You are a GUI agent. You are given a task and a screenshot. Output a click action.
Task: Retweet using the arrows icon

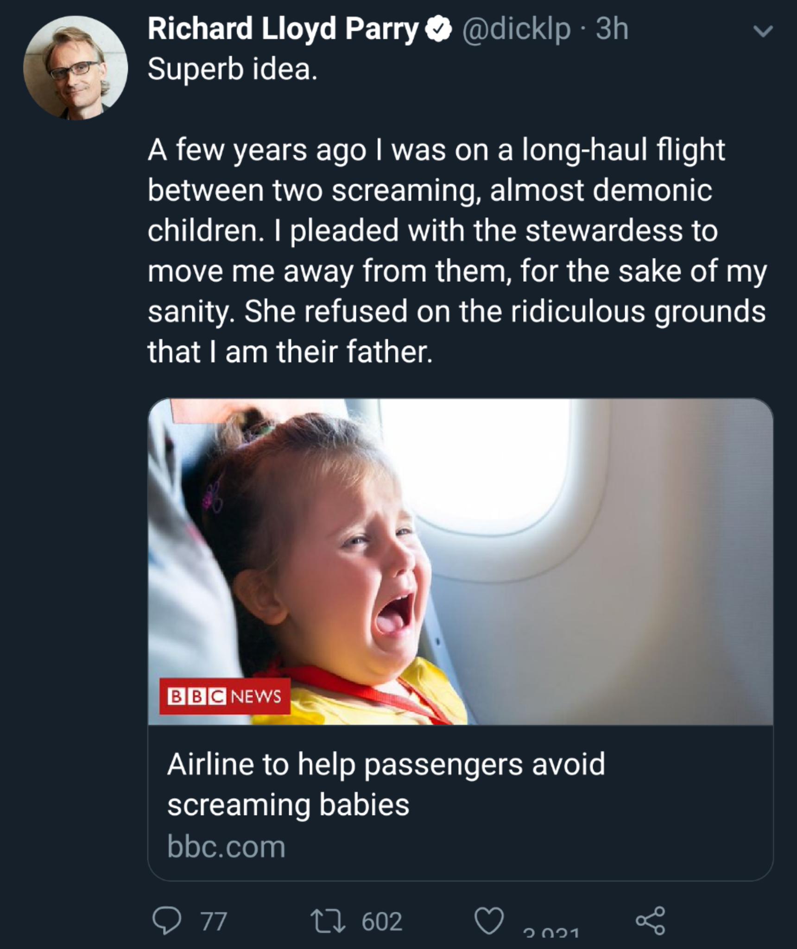(328, 921)
